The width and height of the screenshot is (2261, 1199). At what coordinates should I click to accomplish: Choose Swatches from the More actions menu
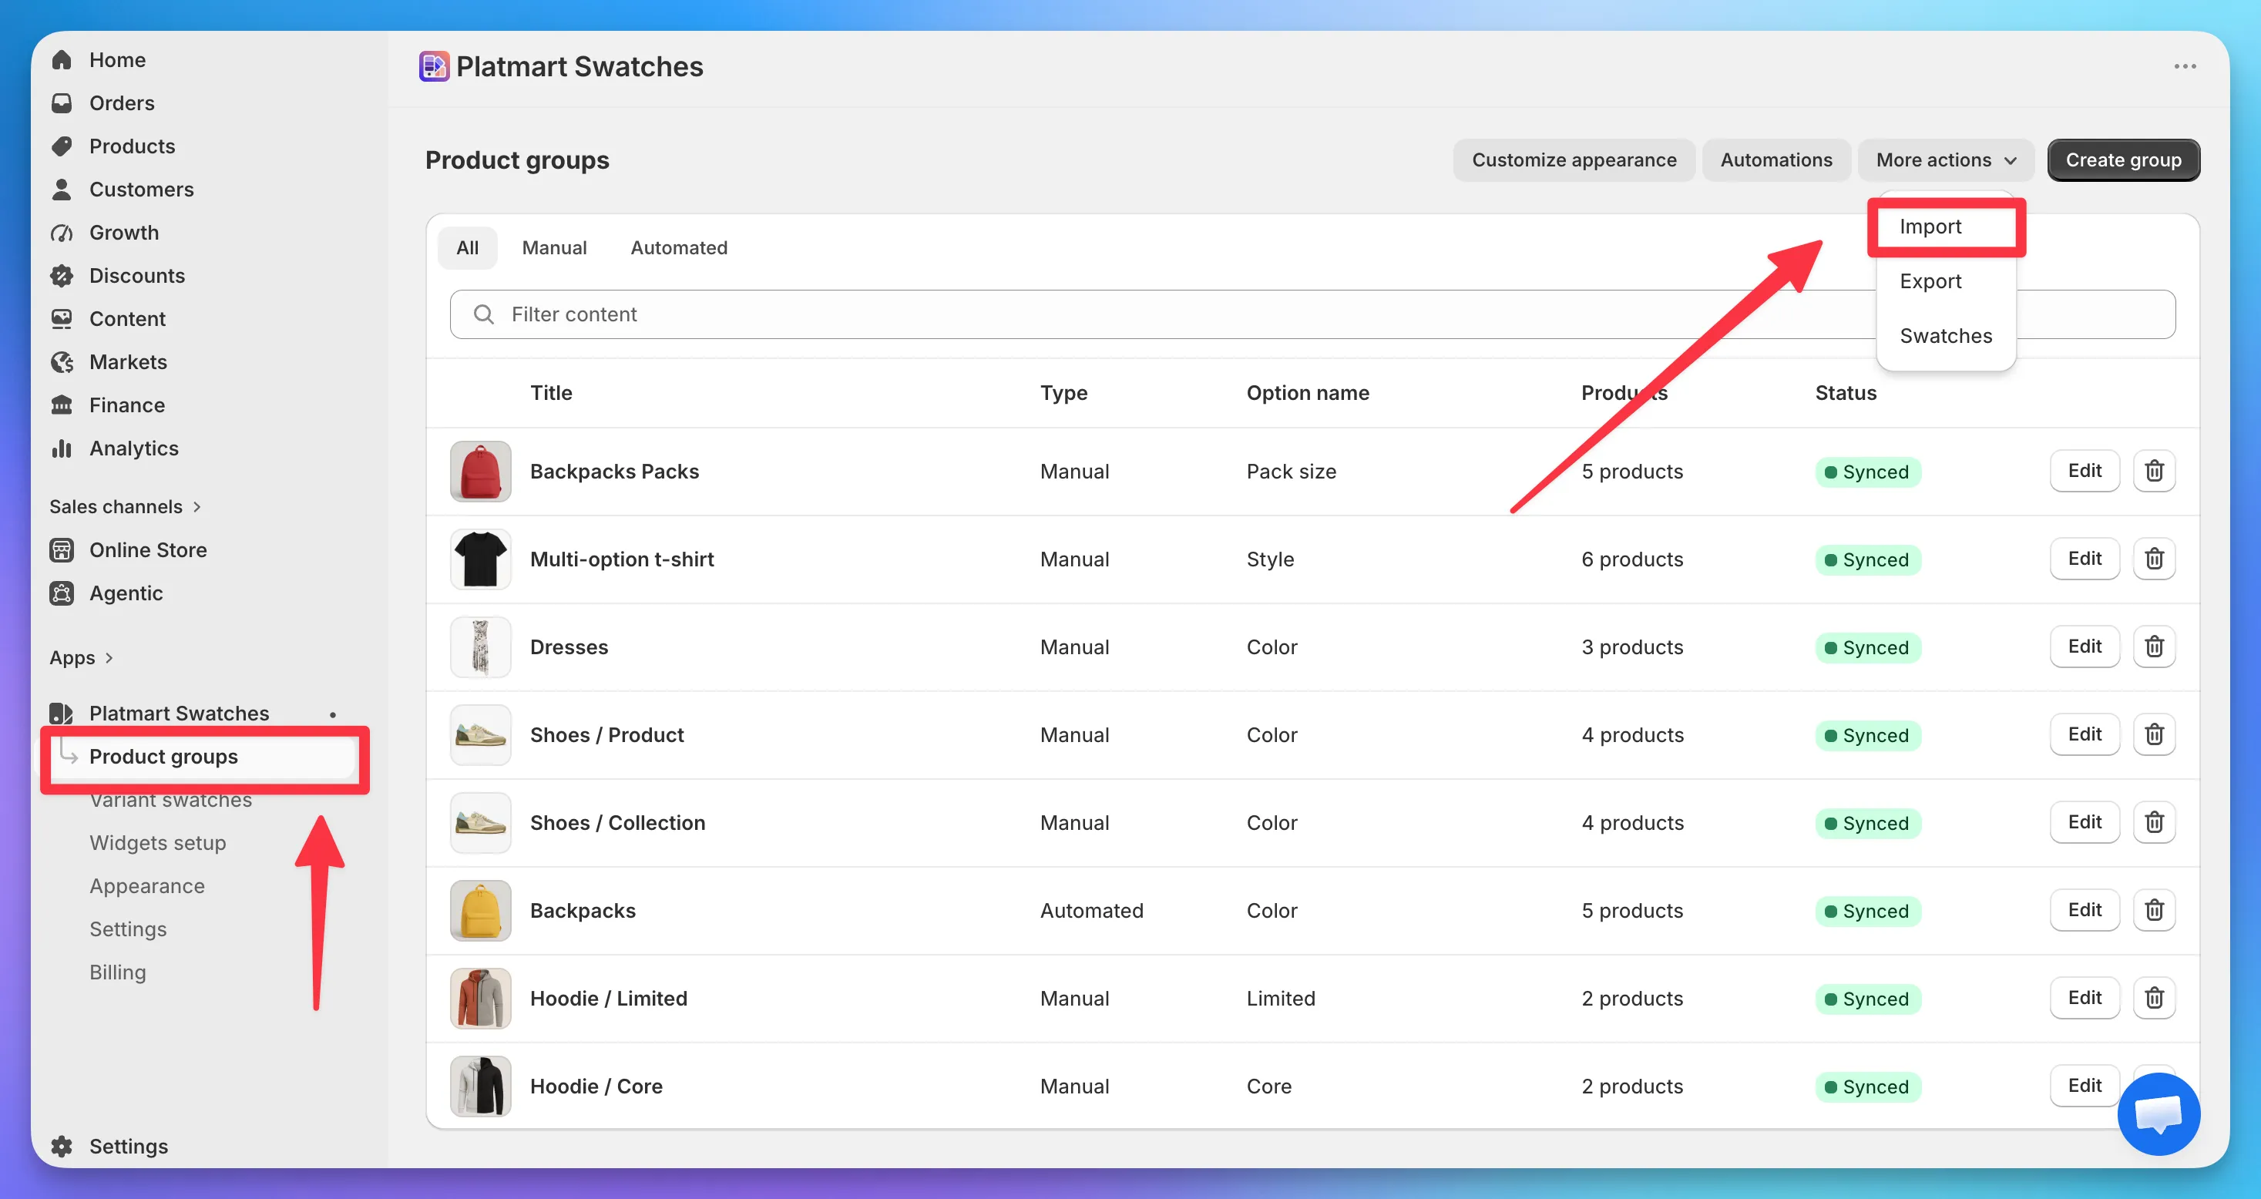pyautogui.click(x=1946, y=335)
